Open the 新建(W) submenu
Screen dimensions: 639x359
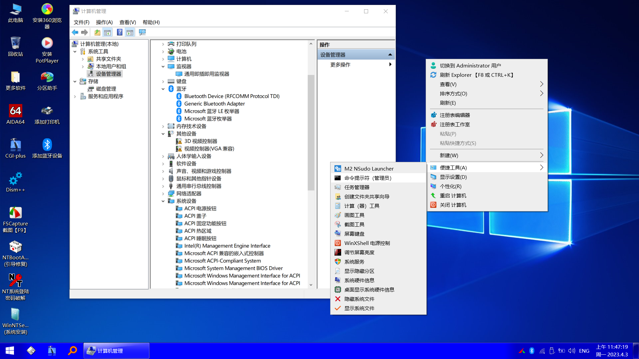487,155
